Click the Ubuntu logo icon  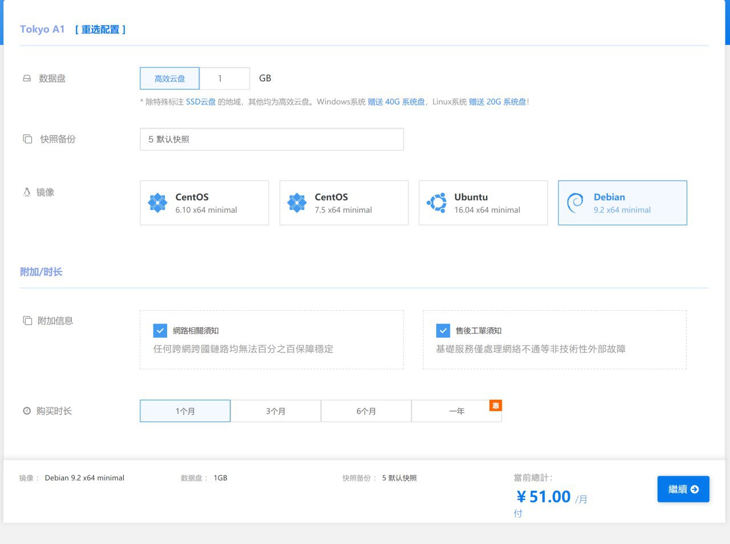pyautogui.click(x=437, y=203)
